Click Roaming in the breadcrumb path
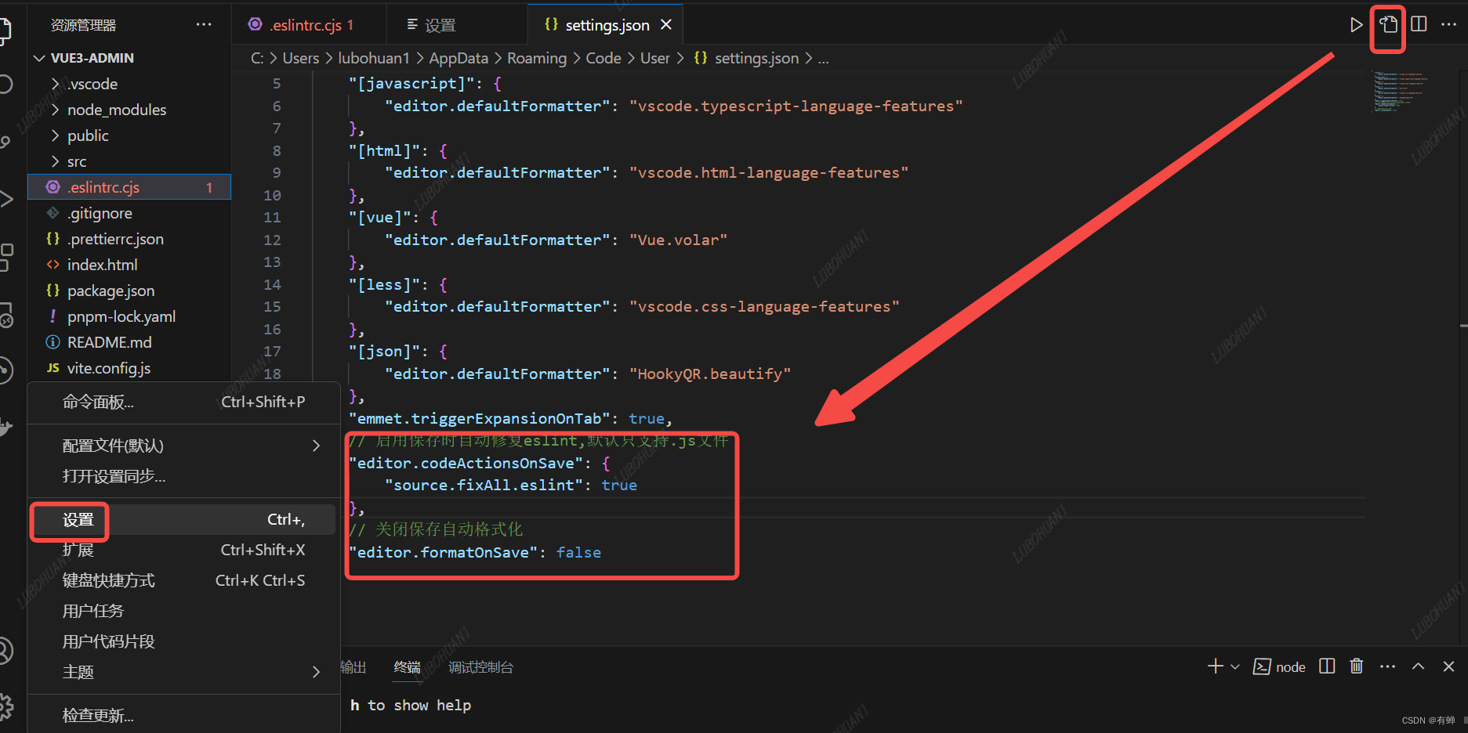Viewport: 1468px width, 733px height. (537, 58)
